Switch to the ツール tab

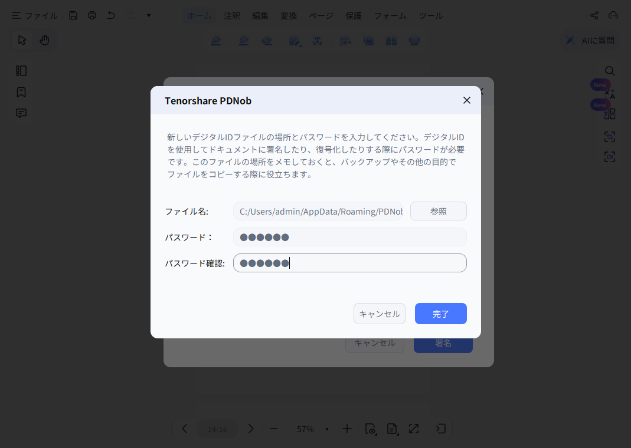click(x=430, y=16)
